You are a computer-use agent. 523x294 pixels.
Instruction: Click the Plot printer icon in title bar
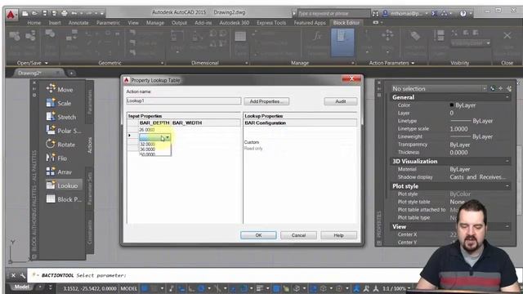(65, 13)
